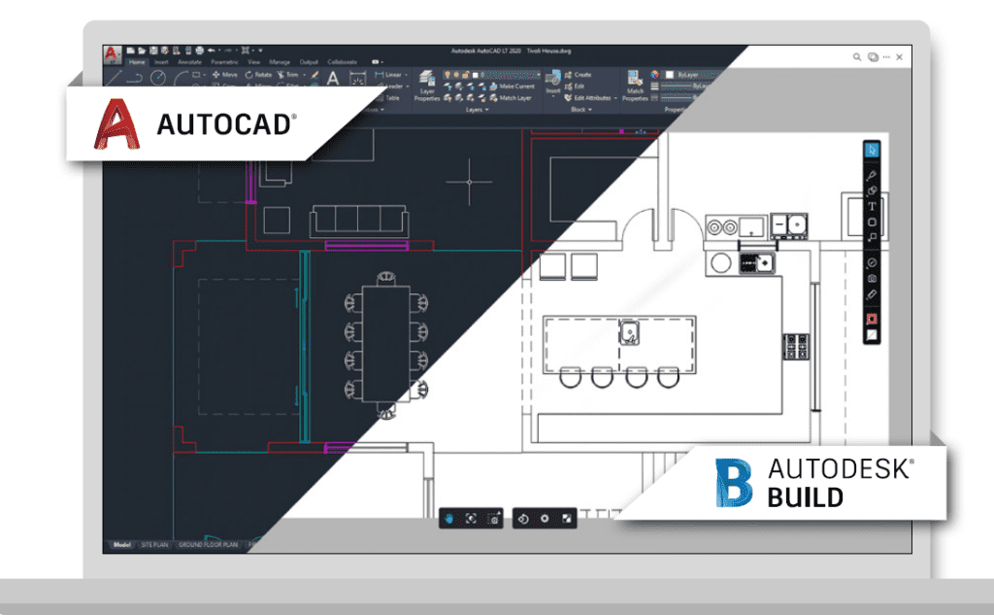Viewport: 994px width, 615px height.
Task: Select the Text markup tool
Action: click(x=869, y=207)
